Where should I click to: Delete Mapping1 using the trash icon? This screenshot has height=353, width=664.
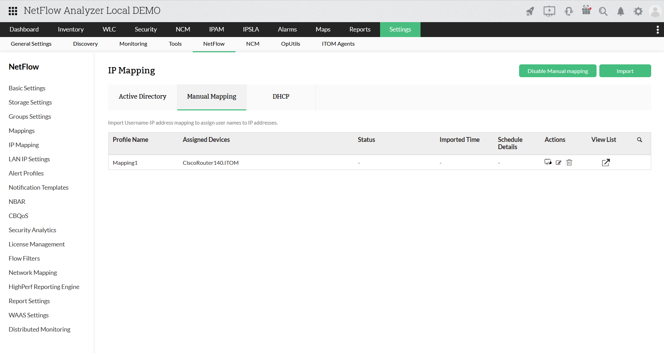coord(569,162)
